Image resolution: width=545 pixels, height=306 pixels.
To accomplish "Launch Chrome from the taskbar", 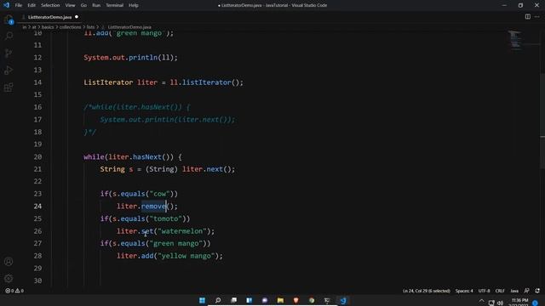I will [x=312, y=300].
